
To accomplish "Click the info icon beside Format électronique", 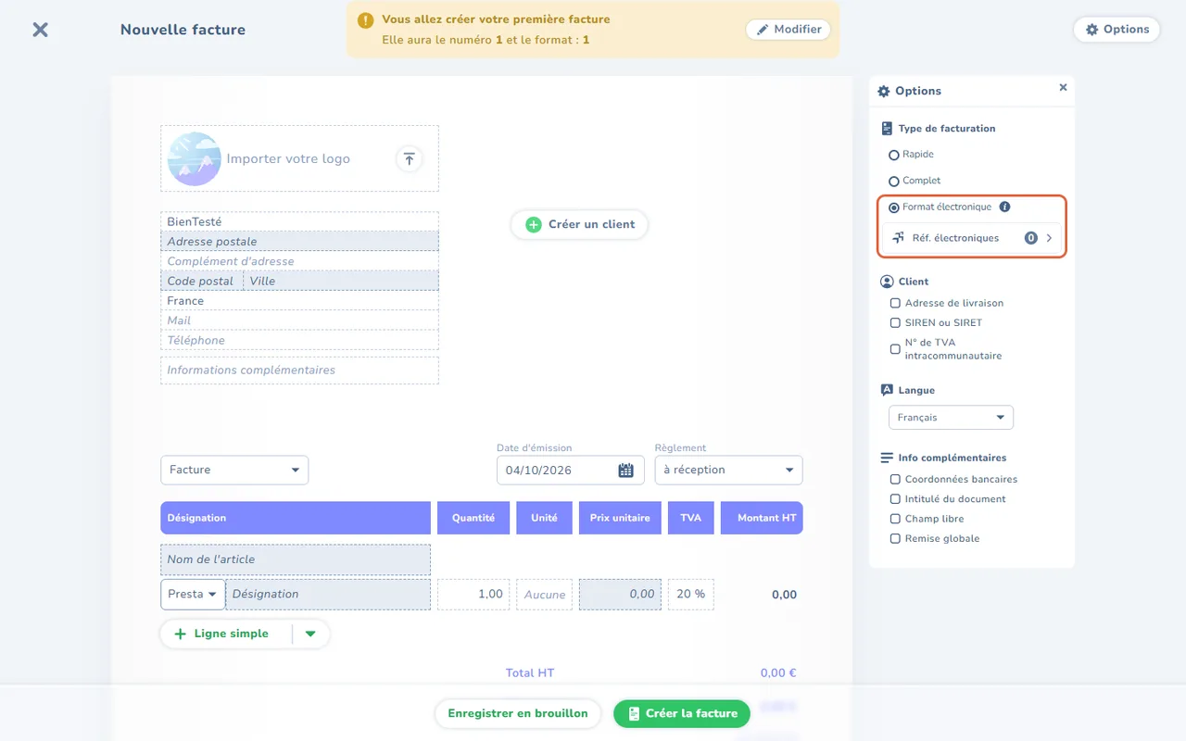I will tap(1004, 207).
